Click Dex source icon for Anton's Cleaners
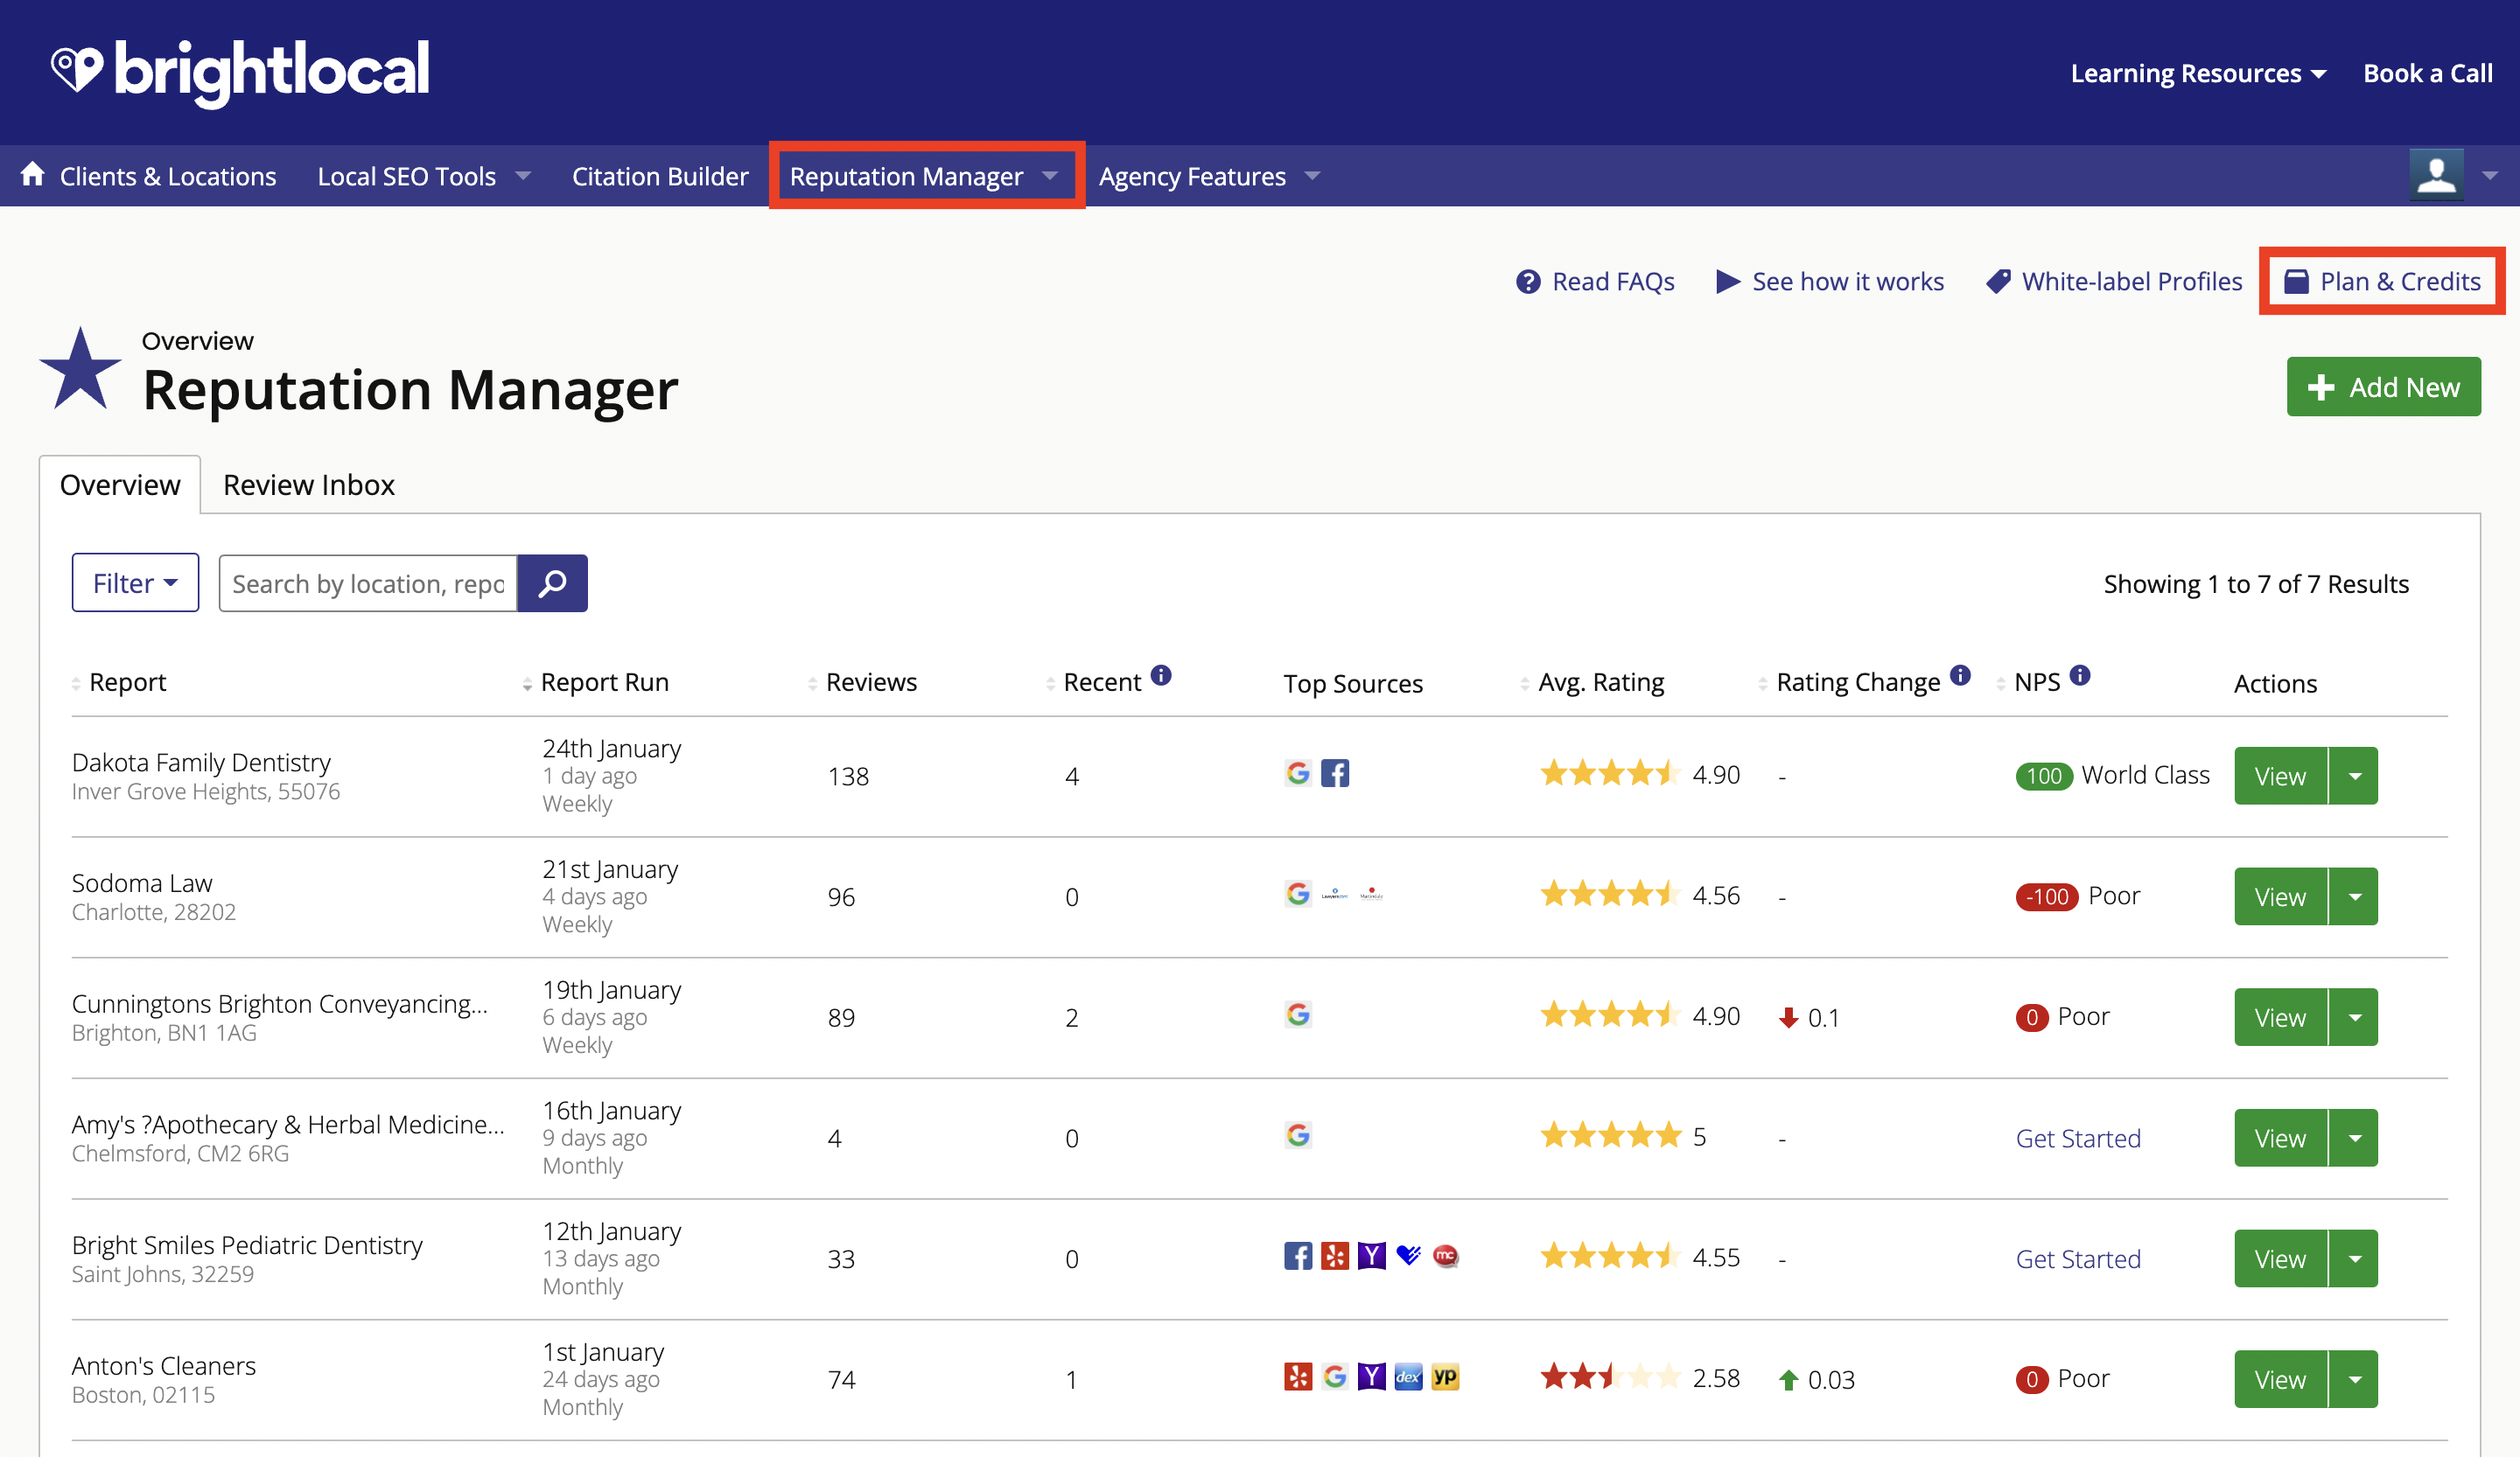Image resolution: width=2520 pixels, height=1457 pixels. (1408, 1377)
